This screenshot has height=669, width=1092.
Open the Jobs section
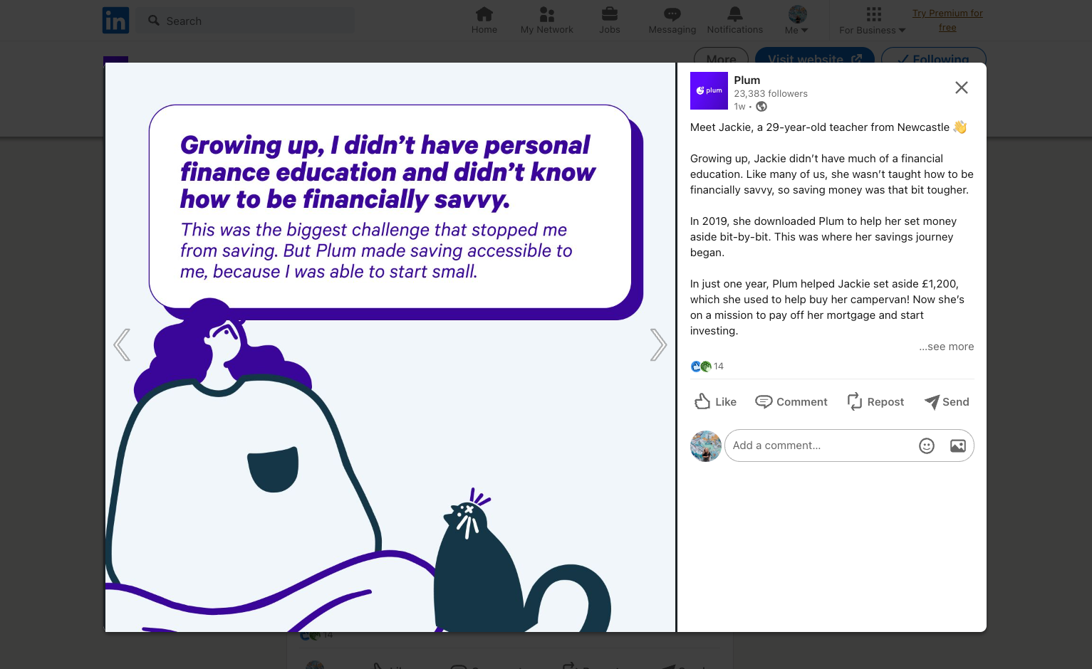[610, 21]
